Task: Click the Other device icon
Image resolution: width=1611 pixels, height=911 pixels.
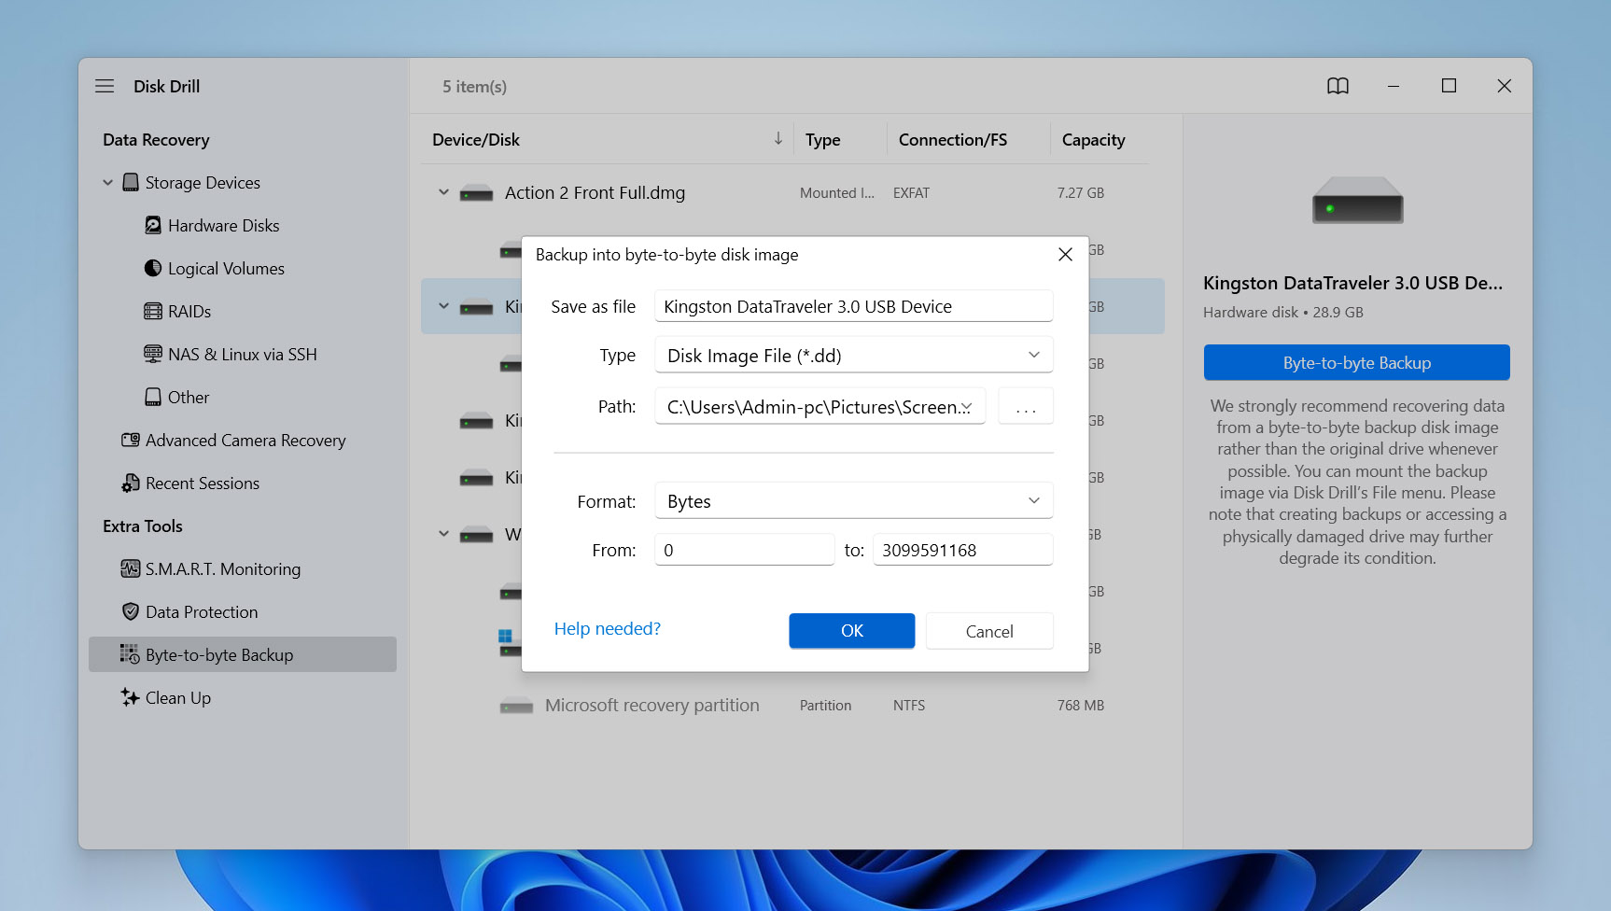Action: tap(153, 397)
